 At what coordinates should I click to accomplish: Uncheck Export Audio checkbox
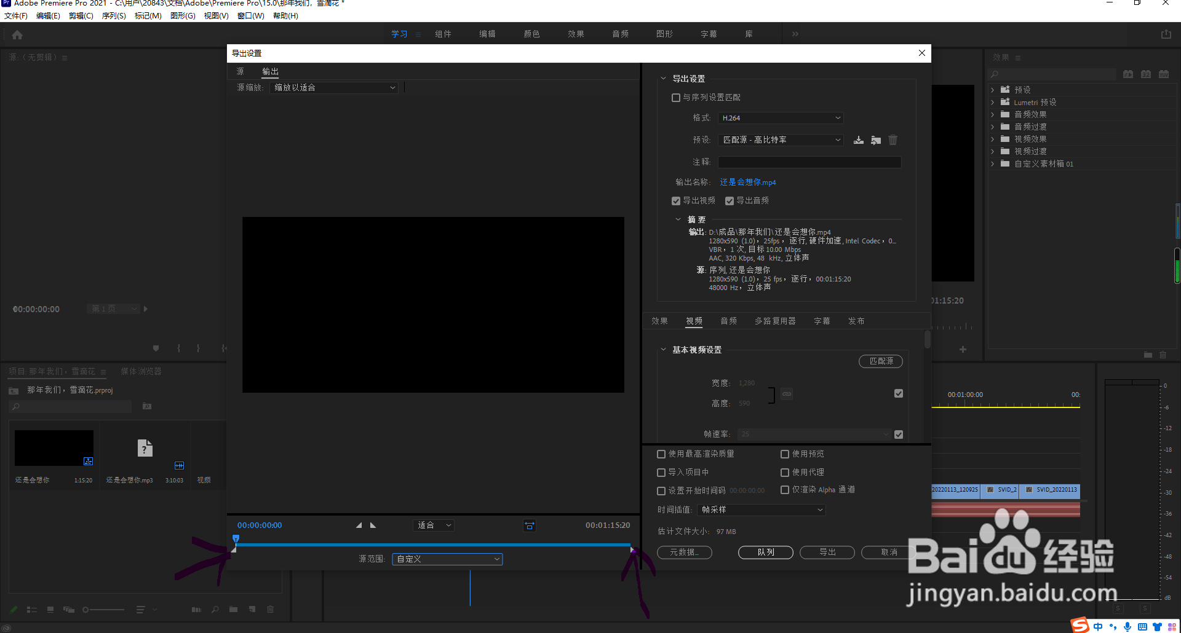pos(730,201)
